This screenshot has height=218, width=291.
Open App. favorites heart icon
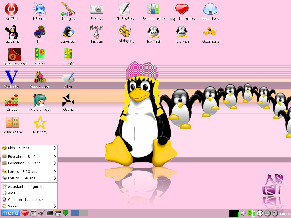tap(182, 9)
